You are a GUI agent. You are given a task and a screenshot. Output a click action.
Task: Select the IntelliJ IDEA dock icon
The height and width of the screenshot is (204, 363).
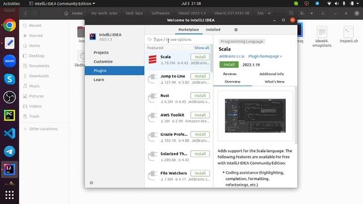click(10, 169)
